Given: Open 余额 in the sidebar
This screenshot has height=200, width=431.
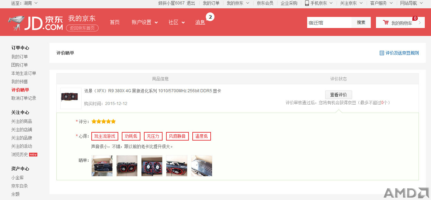Looking at the screenshot, I should point(15,194).
